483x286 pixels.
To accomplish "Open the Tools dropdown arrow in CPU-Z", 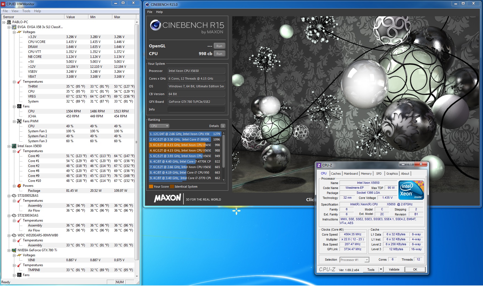I will point(381,269).
